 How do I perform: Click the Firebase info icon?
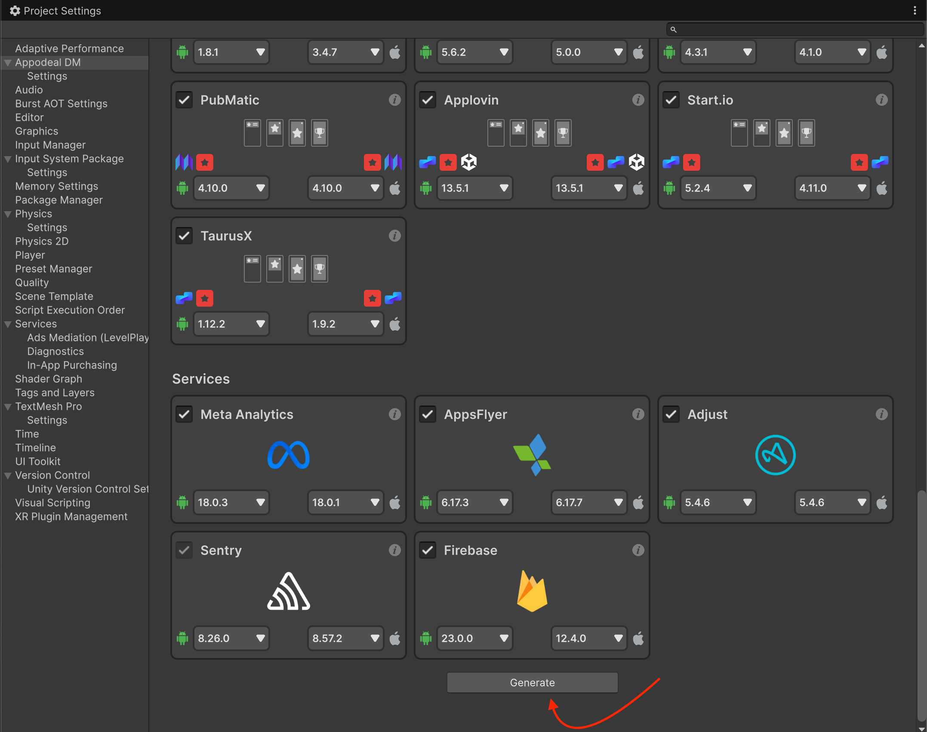(638, 550)
